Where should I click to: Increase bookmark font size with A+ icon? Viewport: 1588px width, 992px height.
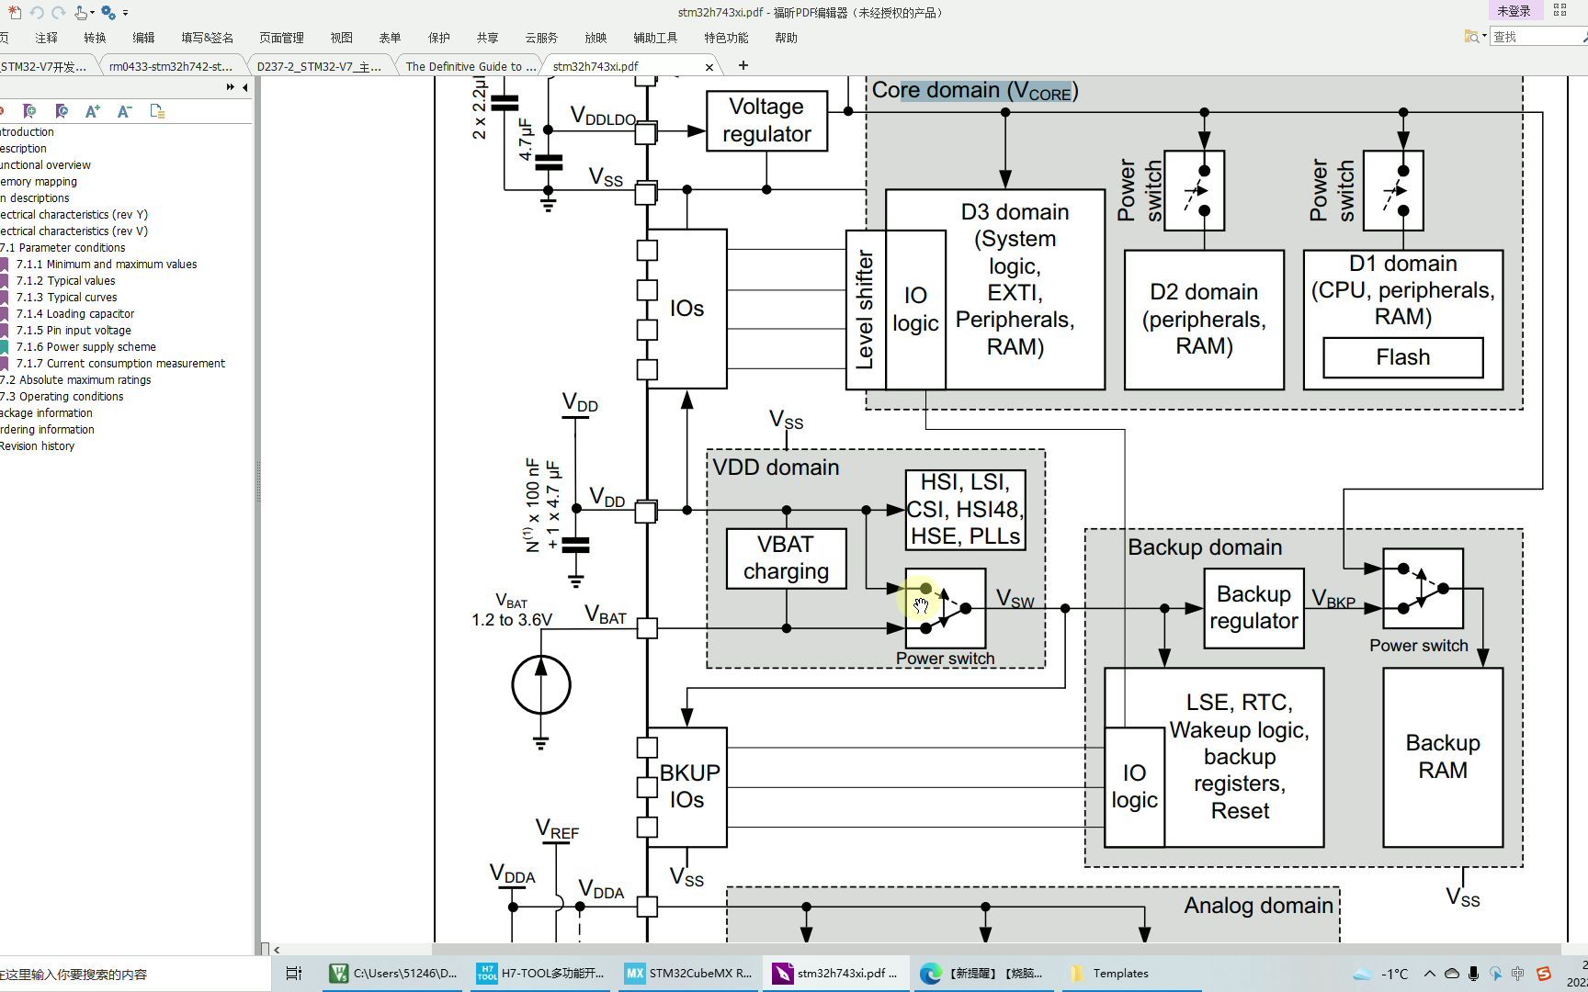pos(92,111)
